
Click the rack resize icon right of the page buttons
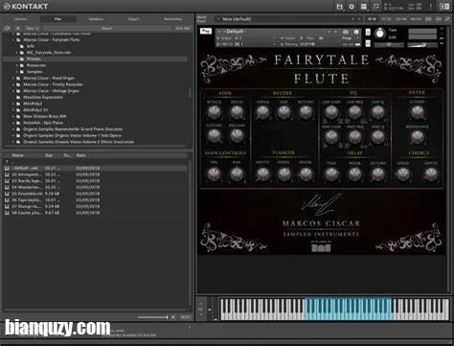(x=448, y=19)
